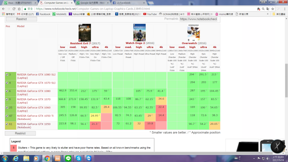This screenshot has height=162, width=288.
Task: Open NVIDIA GeForce GTX 1070 (Laptop) link
Action: tap(34, 101)
